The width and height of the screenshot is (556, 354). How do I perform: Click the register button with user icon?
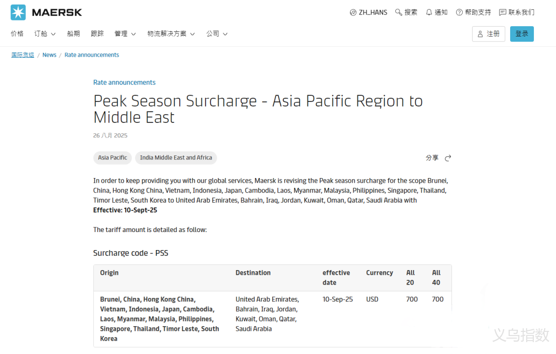tap(488, 34)
